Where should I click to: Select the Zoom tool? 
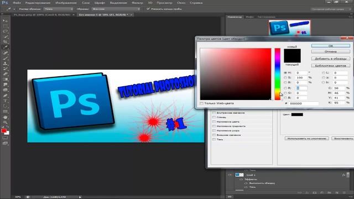pyautogui.click(x=5, y=122)
